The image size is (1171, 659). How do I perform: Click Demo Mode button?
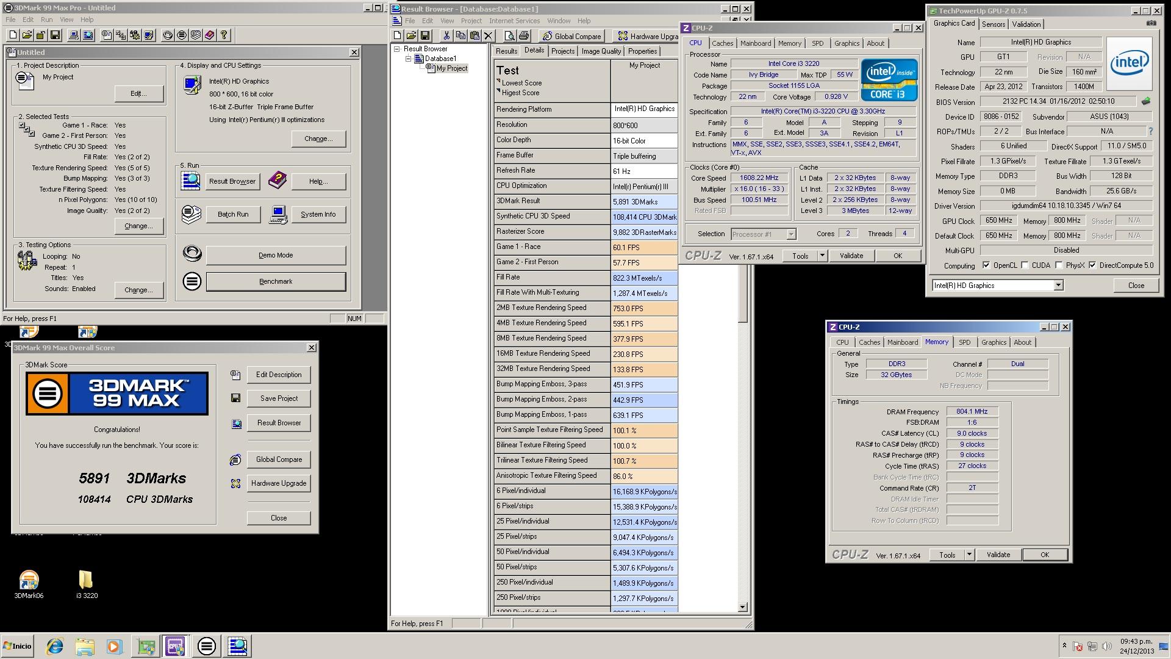(276, 255)
